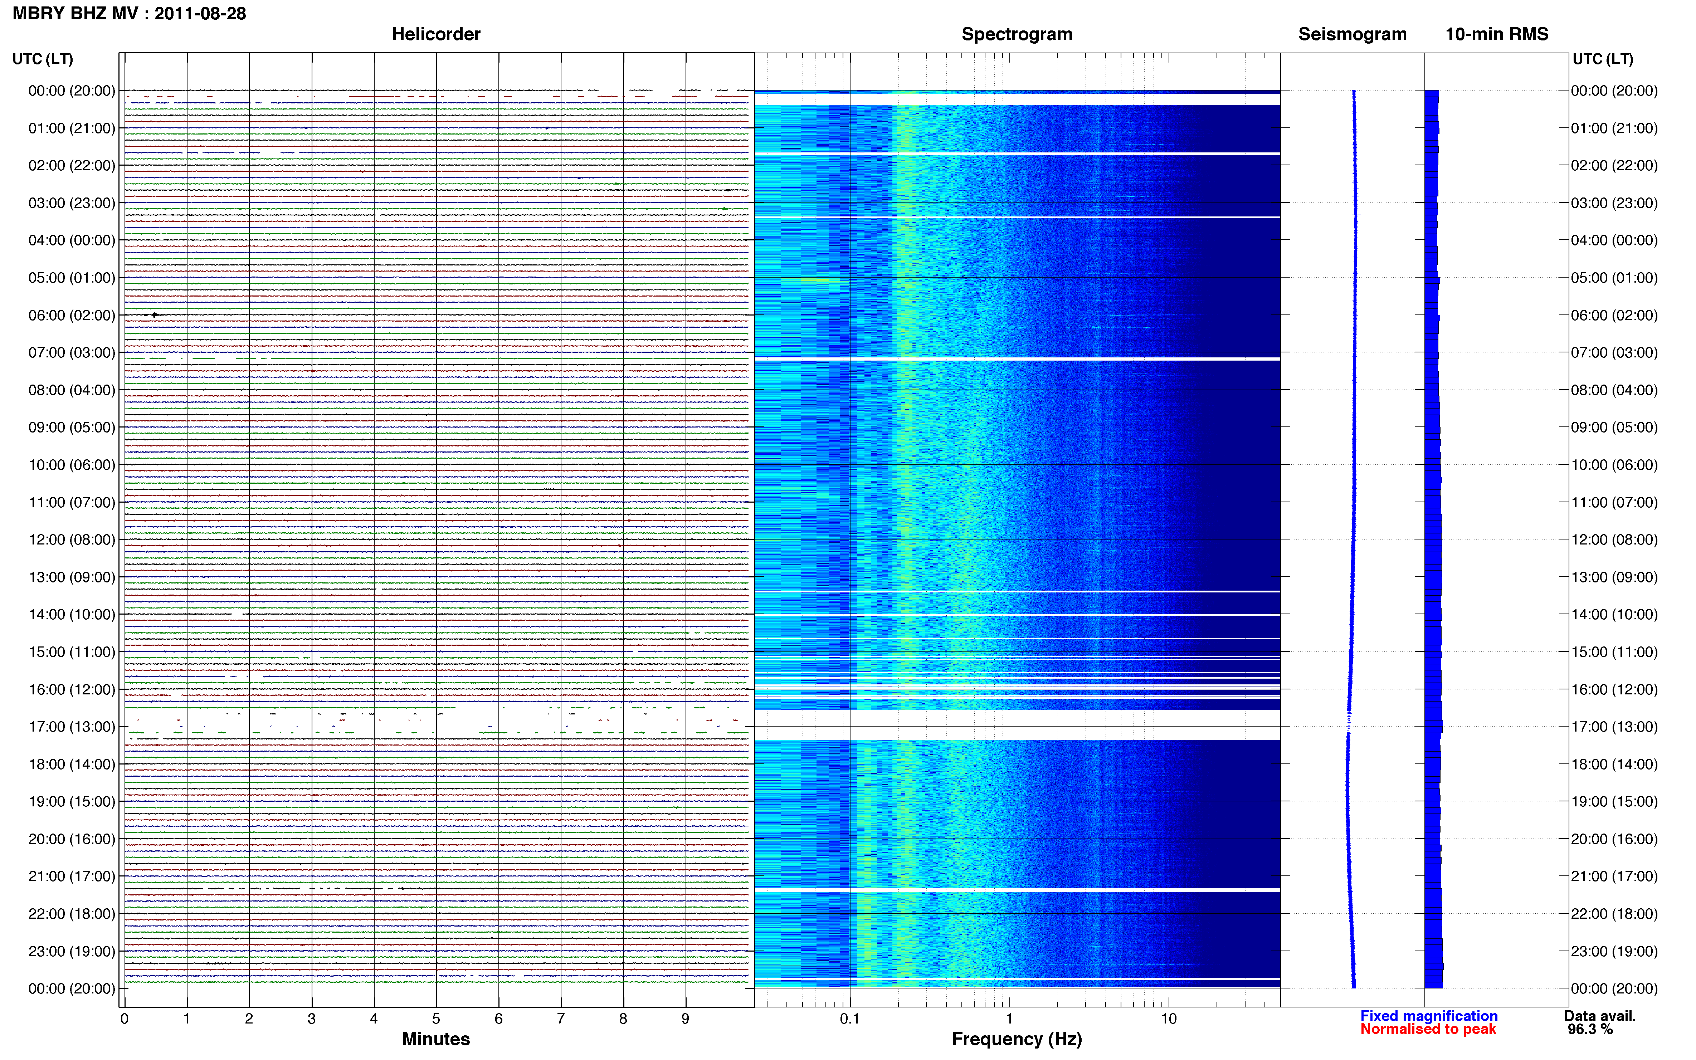This screenshot has width=1696, height=1060.
Task: Click the right 06:00 (02:00) time label
Action: click(x=1614, y=316)
